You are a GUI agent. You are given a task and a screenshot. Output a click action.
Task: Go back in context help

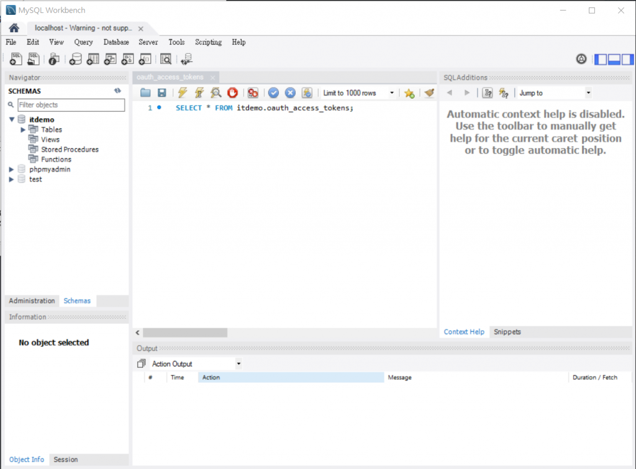450,93
